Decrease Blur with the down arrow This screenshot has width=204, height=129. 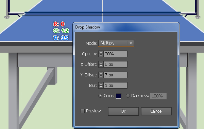pos(101,87)
